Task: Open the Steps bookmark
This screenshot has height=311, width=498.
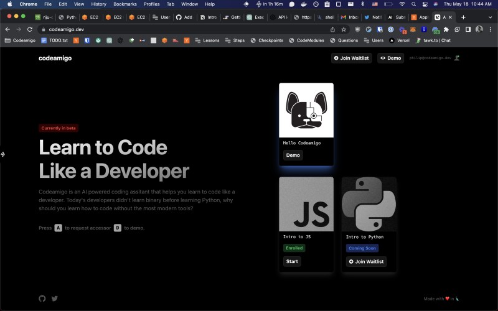Action: pyautogui.click(x=235, y=40)
